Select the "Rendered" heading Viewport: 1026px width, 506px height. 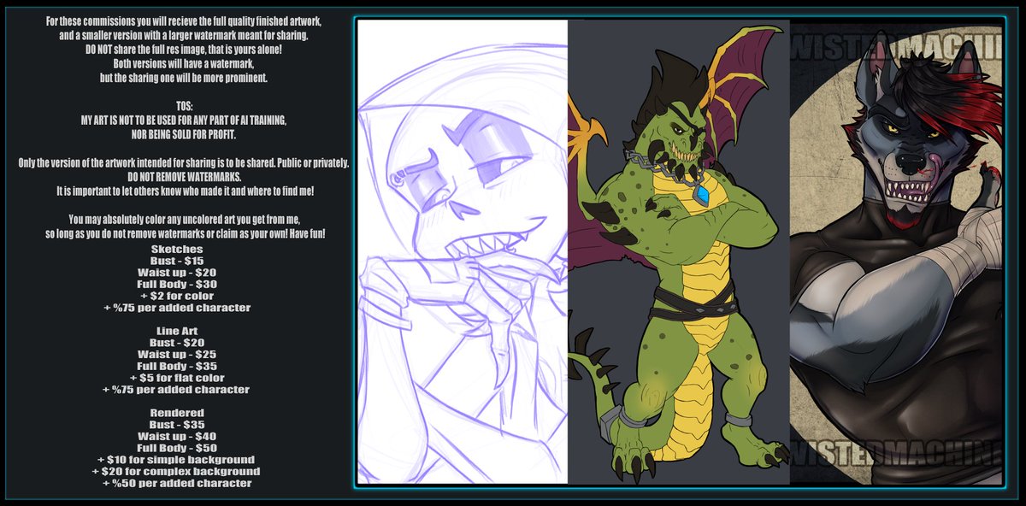(x=179, y=413)
